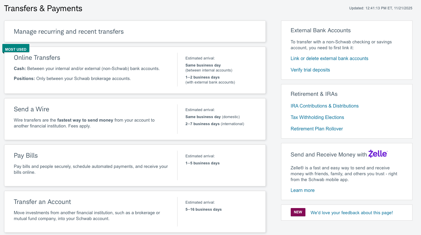Image resolution: width=421 pixels, height=235 pixels.
Task: Go to IRA Contributions & Distributions
Action: (324, 106)
